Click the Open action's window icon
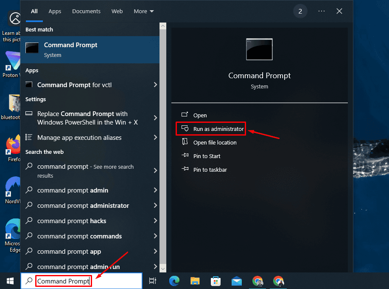 185,115
